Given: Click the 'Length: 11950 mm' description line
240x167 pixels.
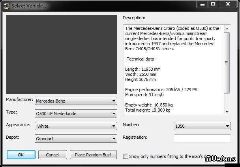Looking at the screenshot, I should tap(142, 69).
